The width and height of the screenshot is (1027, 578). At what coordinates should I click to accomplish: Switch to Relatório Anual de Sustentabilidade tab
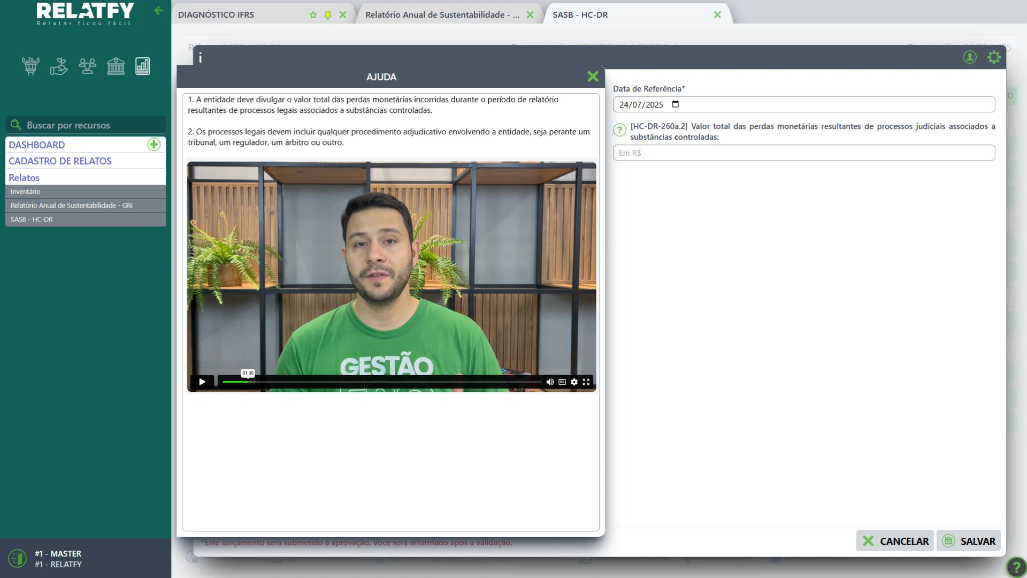442,15
